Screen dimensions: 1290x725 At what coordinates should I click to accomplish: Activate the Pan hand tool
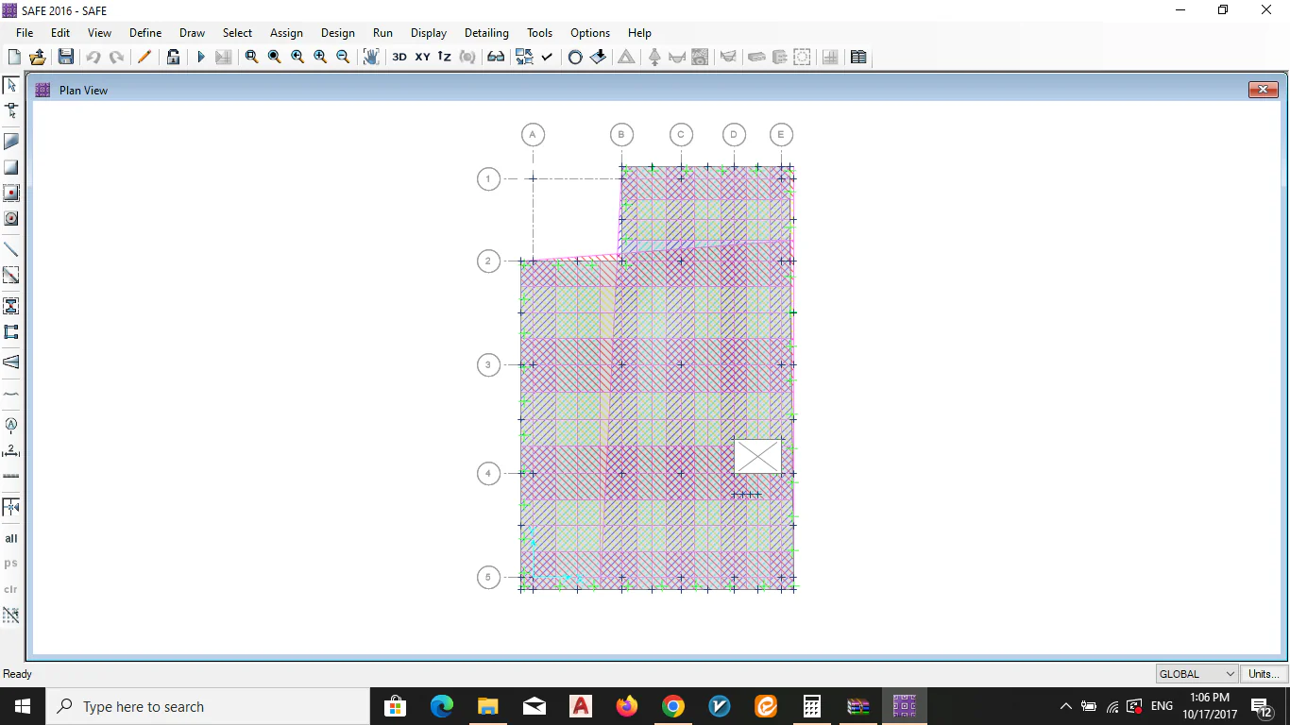[x=371, y=57]
